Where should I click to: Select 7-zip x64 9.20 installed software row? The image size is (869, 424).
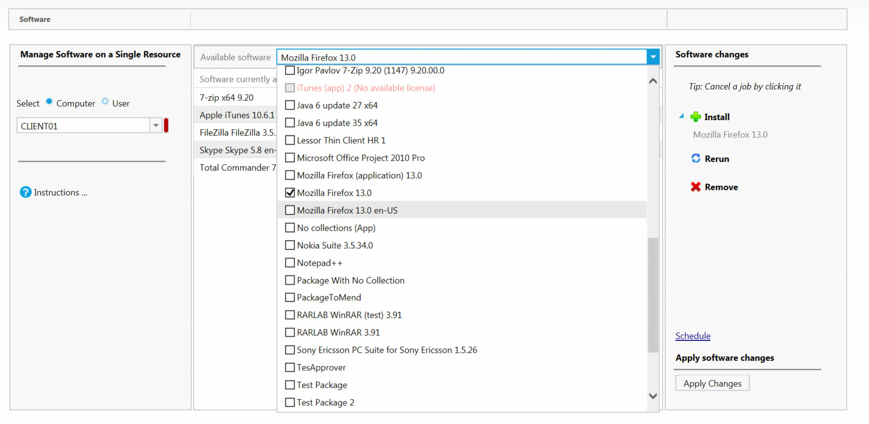pos(235,98)
